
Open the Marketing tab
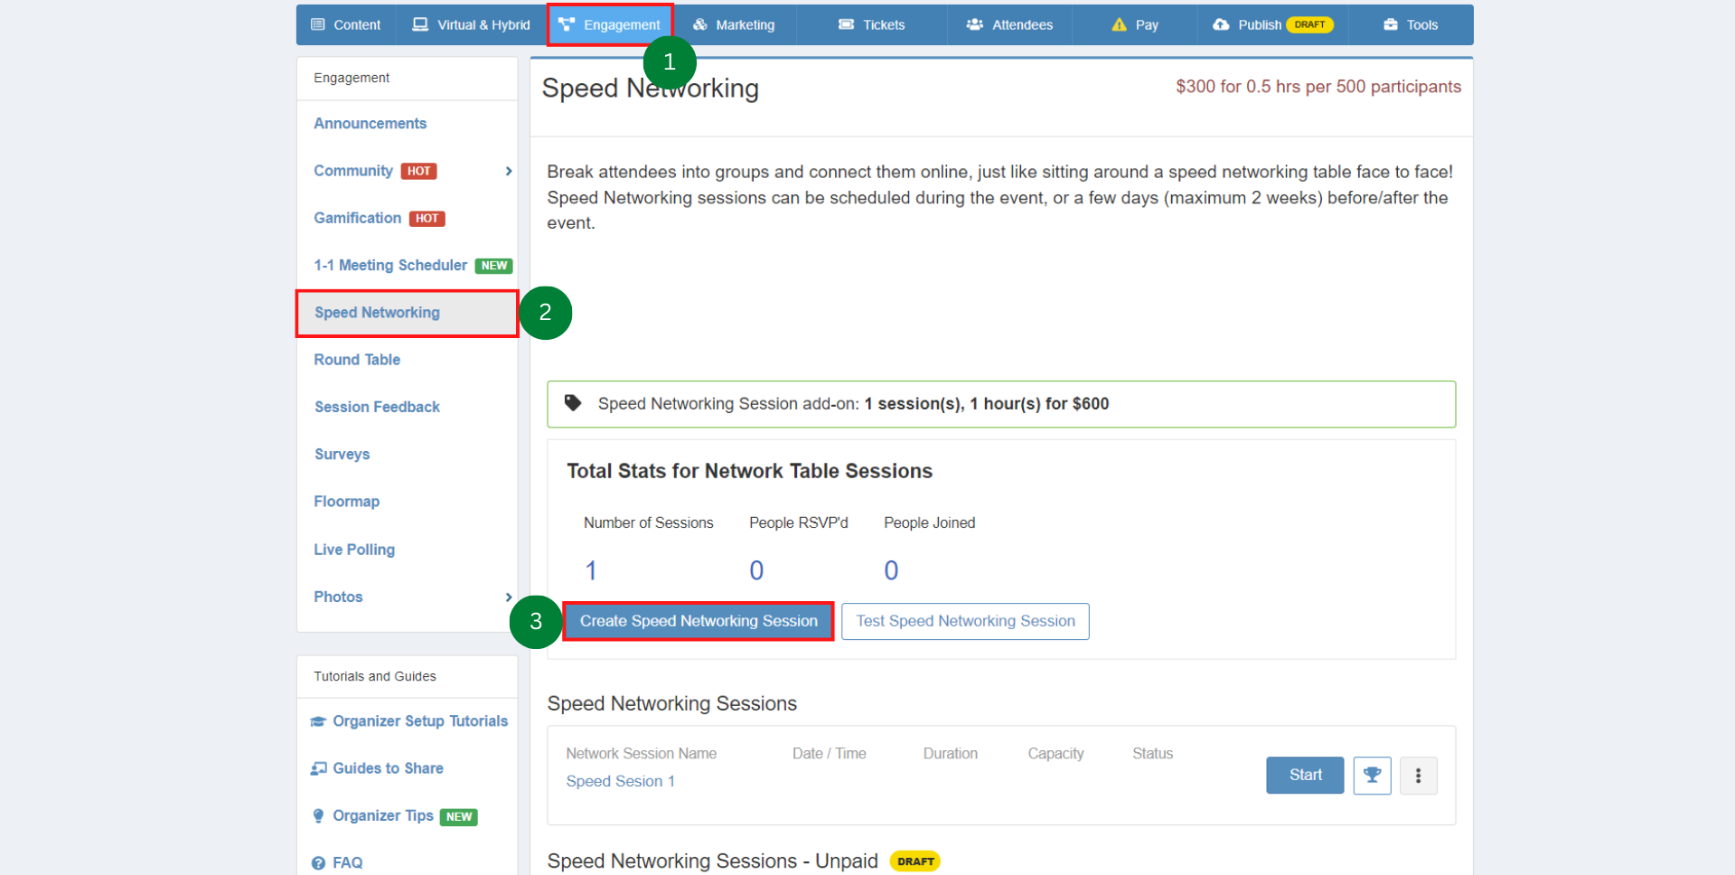[734, 24]
